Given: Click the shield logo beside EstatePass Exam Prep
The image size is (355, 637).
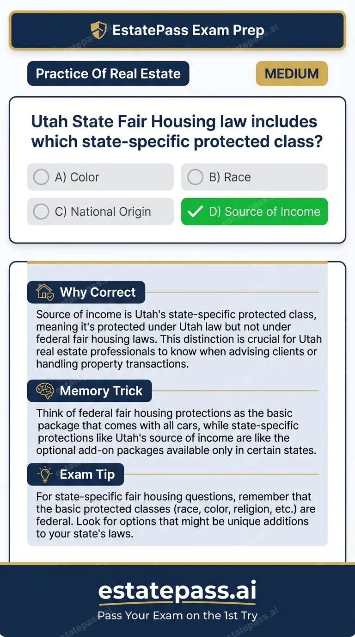Looking at the screenshot, I should pos(98,30).
